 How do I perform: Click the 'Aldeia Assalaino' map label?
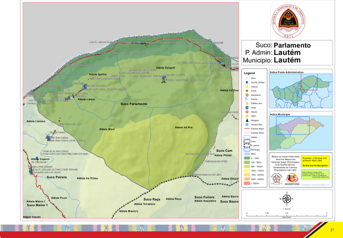coord(205,201)
